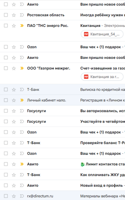Viewport: 125px width, 200px height.
Task: Check the box for rx@directum.ru email
Action: 6,196
